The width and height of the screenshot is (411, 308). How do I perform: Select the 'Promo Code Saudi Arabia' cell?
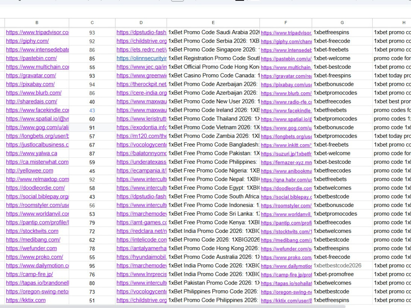coord(213,32)
